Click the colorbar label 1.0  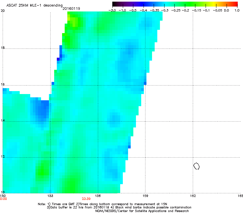(x=237, y=10)
